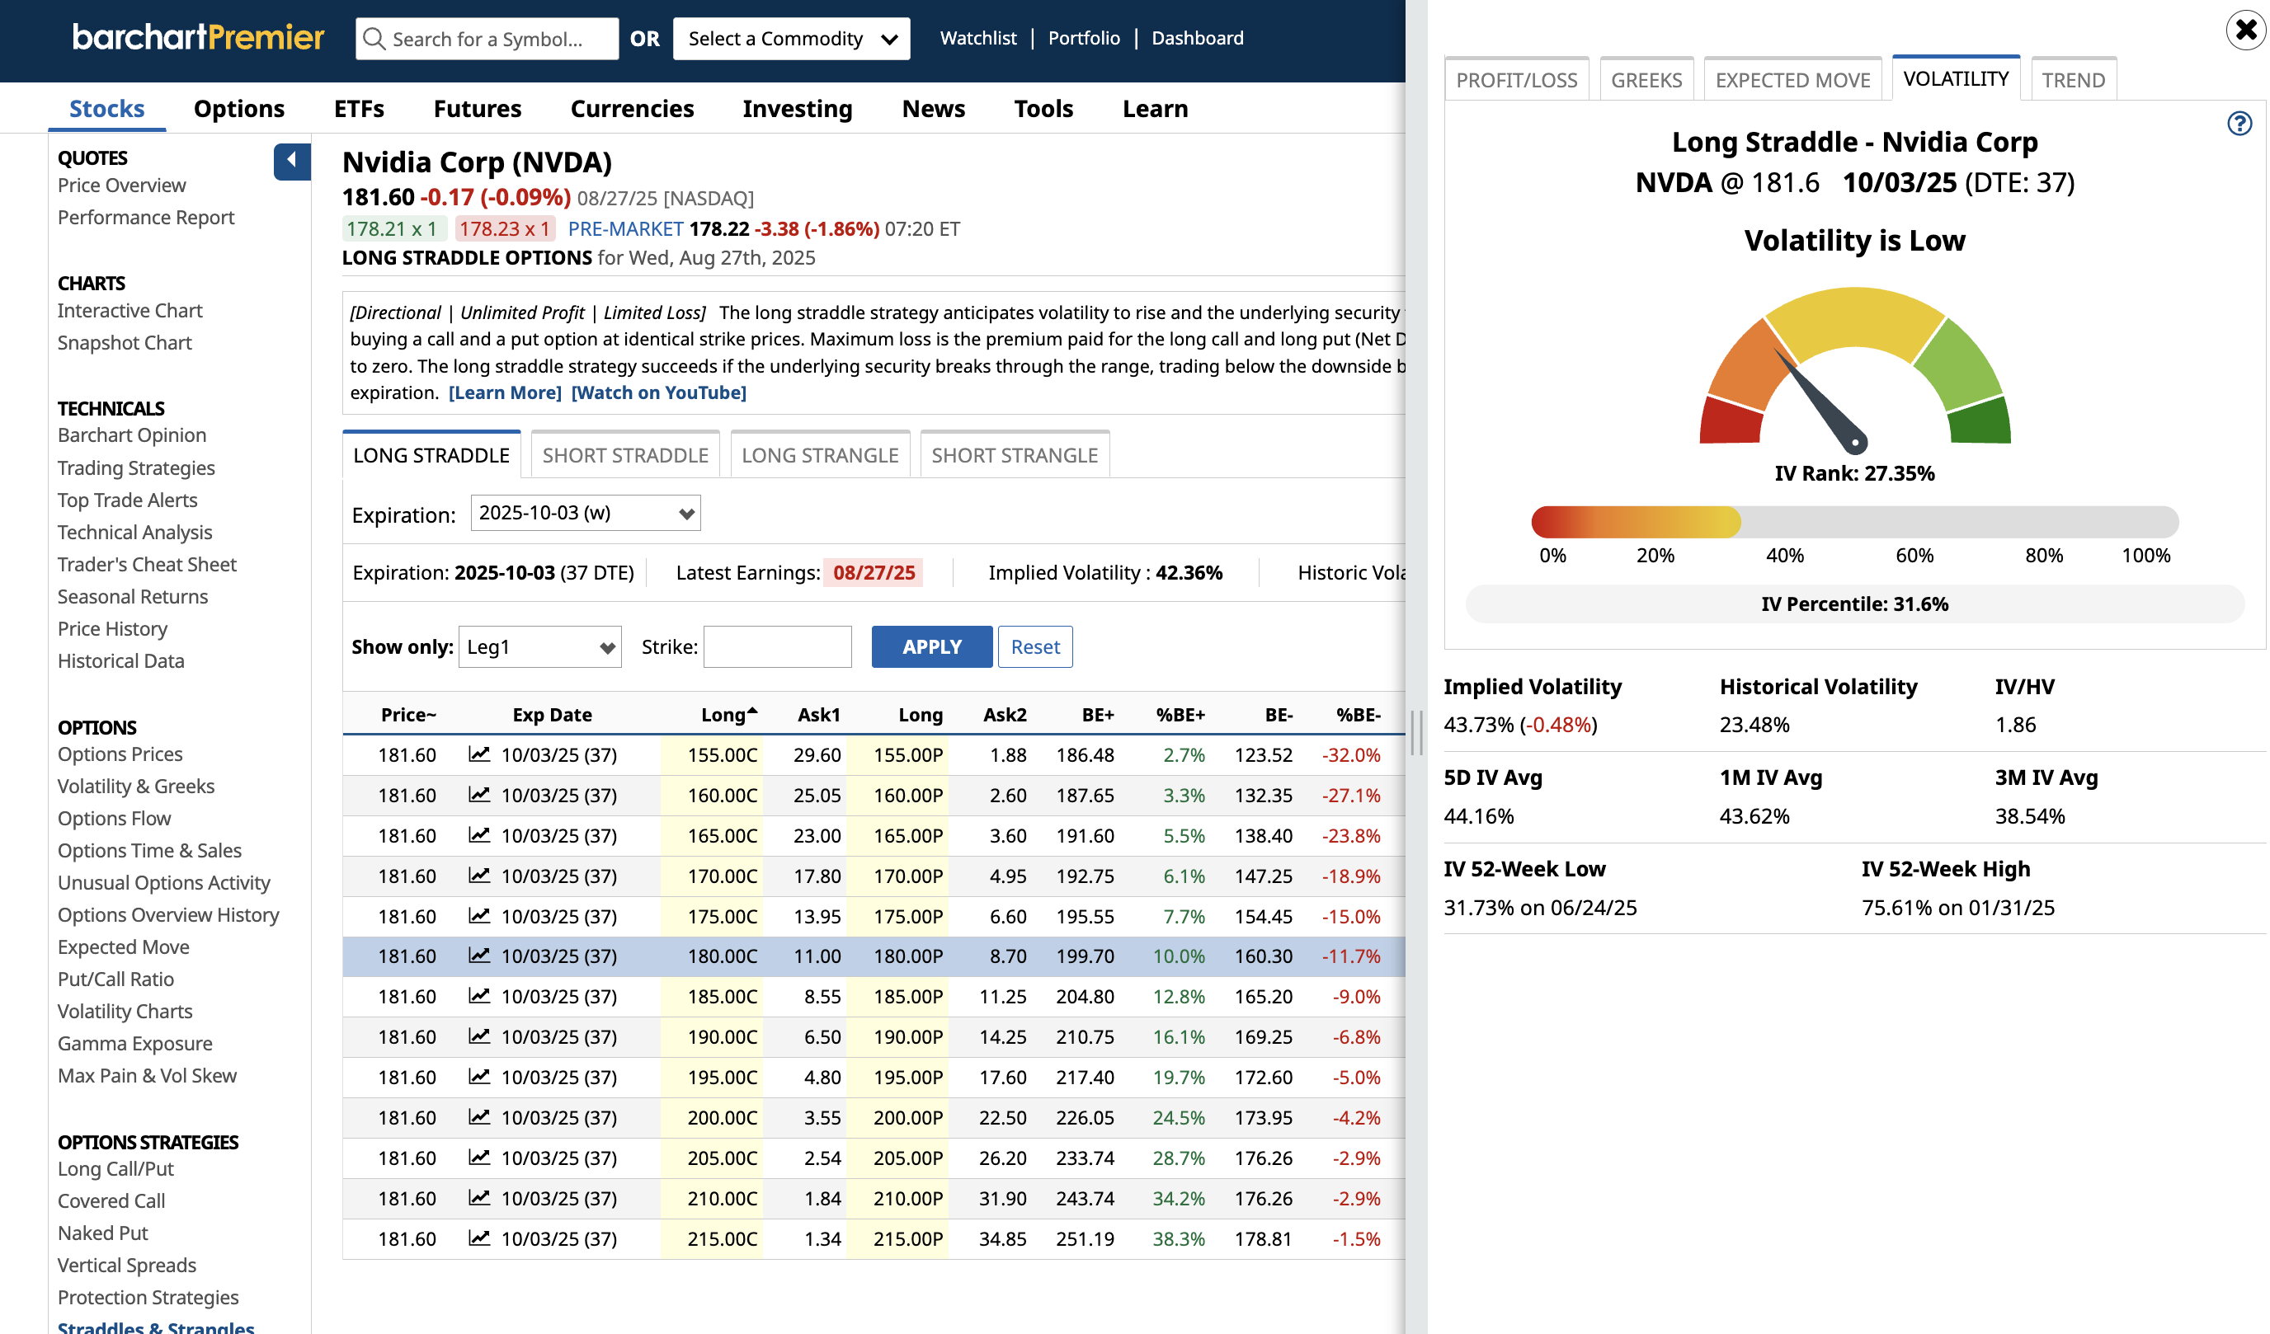Go to Watchlist
This screenshot has height=1334, width=2270.
(x=978, y=38)
